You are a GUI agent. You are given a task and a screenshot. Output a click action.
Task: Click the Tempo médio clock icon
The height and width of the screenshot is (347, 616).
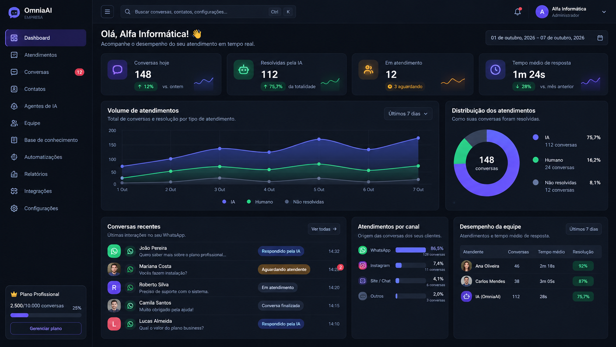click(495, 70)
